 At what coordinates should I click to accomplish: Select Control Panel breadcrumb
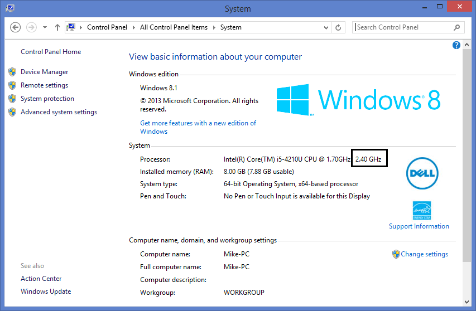coord(107,27)
